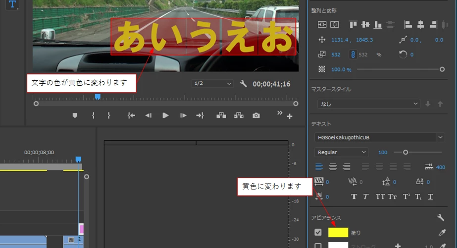The image size is (457, 248).
Task: Open the Regular font style dropdown
Action: 341,152
